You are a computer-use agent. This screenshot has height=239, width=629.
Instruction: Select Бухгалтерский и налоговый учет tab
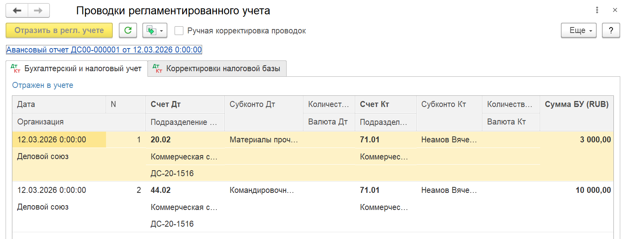(x=77, y=68)
